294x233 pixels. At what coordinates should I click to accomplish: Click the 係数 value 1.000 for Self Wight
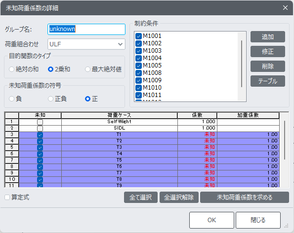197,122
